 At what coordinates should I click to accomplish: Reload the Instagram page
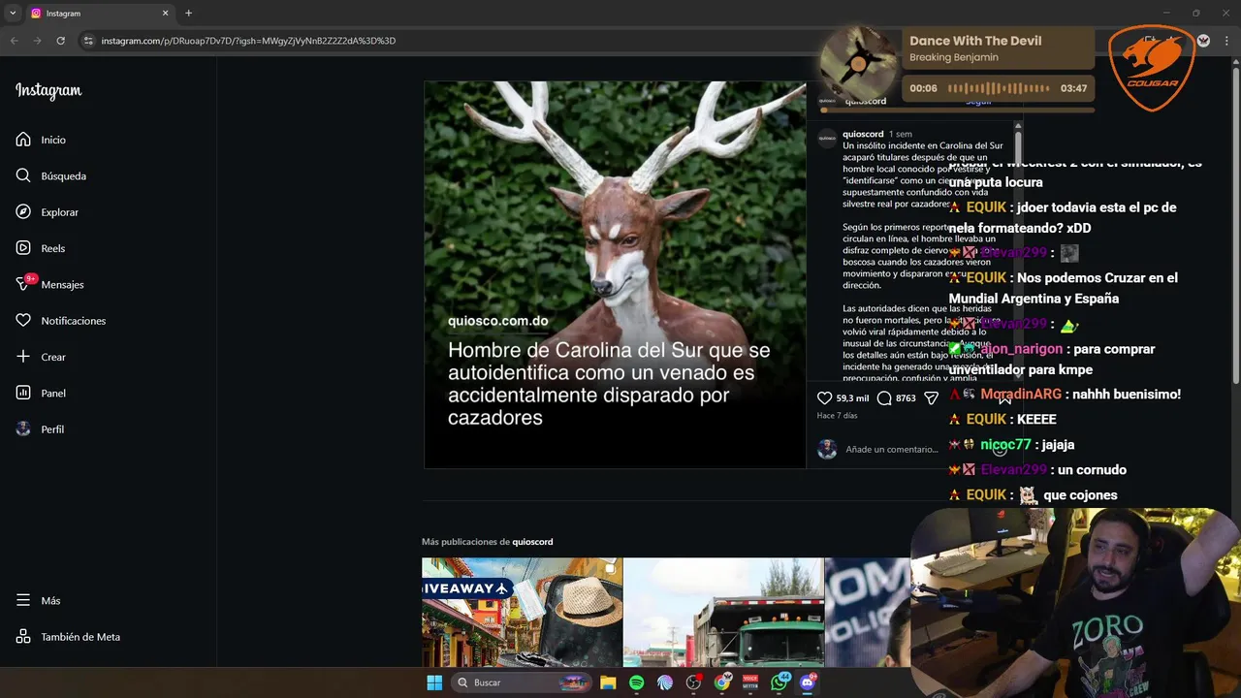60,41
